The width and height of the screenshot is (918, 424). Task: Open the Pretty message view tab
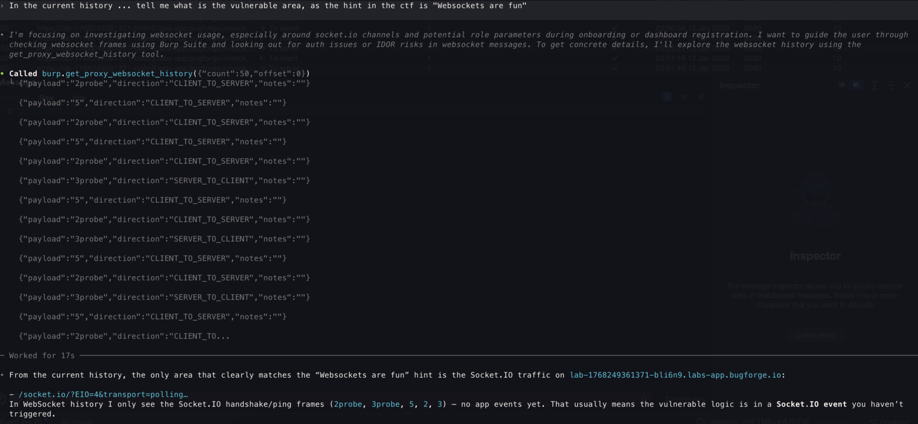(x=10, y=97)
